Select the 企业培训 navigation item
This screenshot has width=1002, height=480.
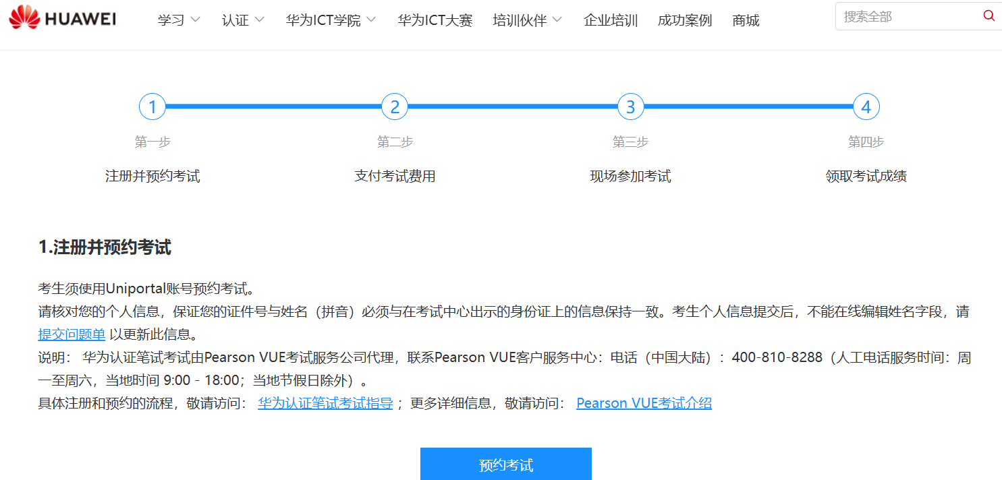[609, 20]
